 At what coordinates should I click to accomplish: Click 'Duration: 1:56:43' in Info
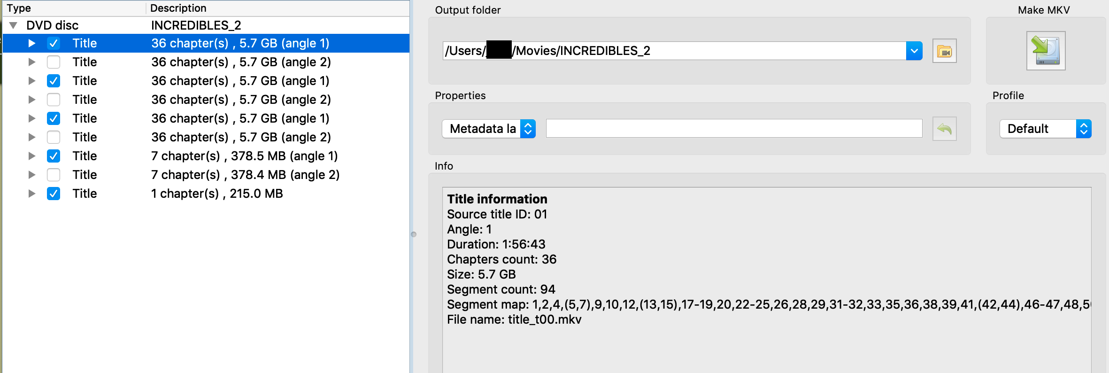(x=496, y=244)
